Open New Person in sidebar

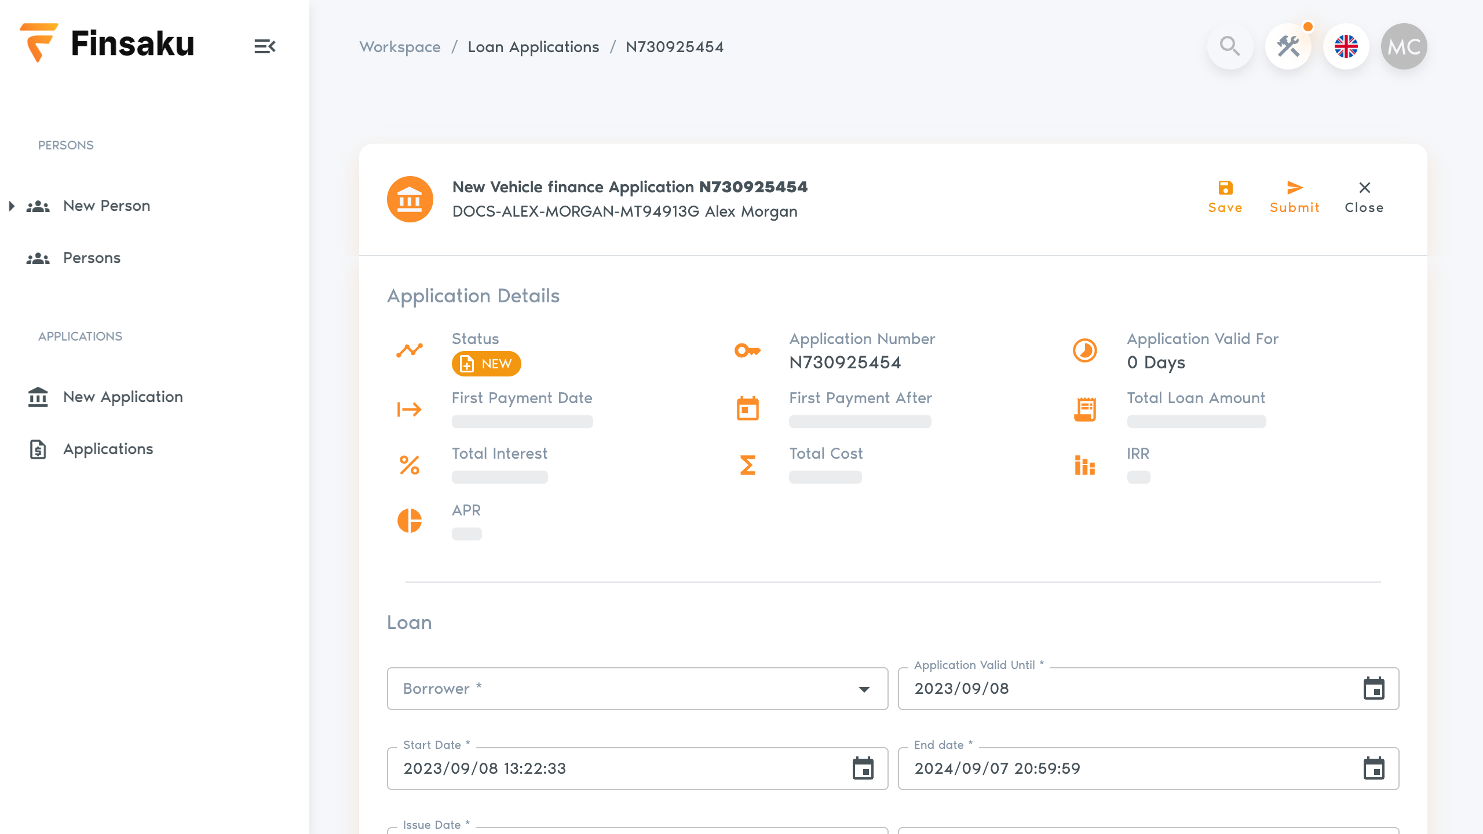107,206
